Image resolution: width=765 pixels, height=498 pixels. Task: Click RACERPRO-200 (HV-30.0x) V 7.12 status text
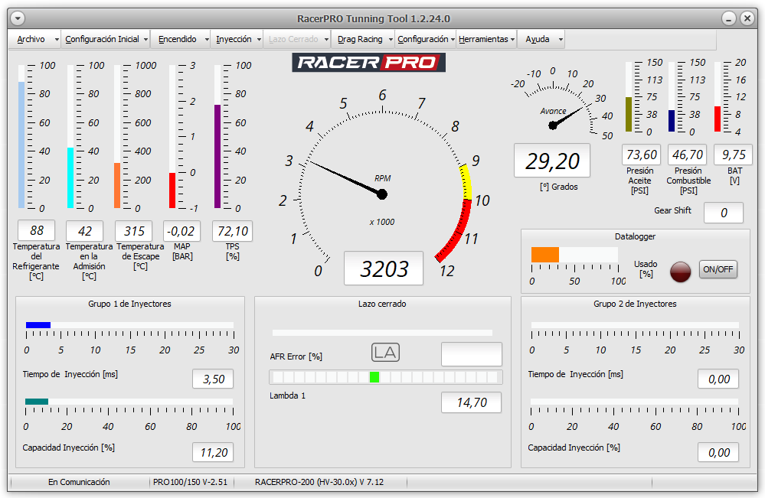pyautogui.click(x=319, y=483)
